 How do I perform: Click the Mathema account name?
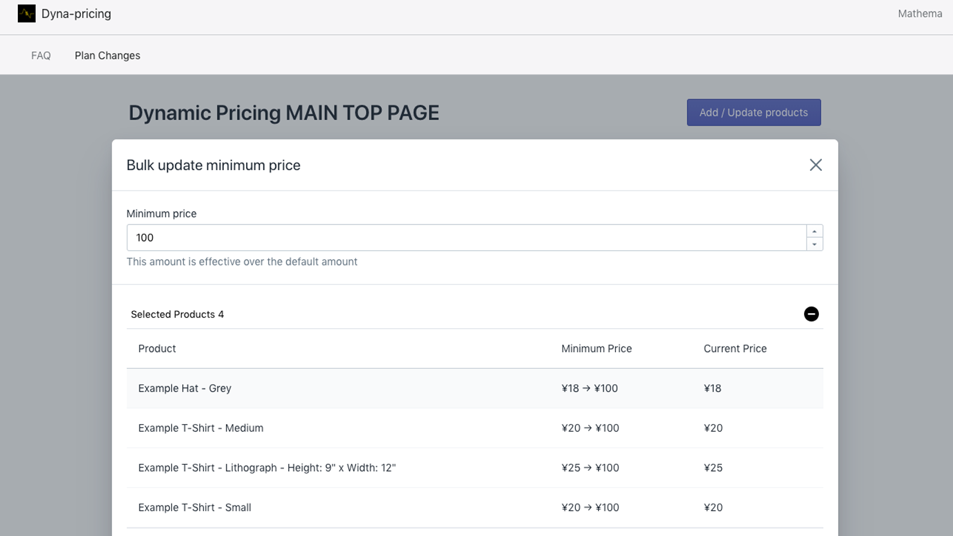920,14
